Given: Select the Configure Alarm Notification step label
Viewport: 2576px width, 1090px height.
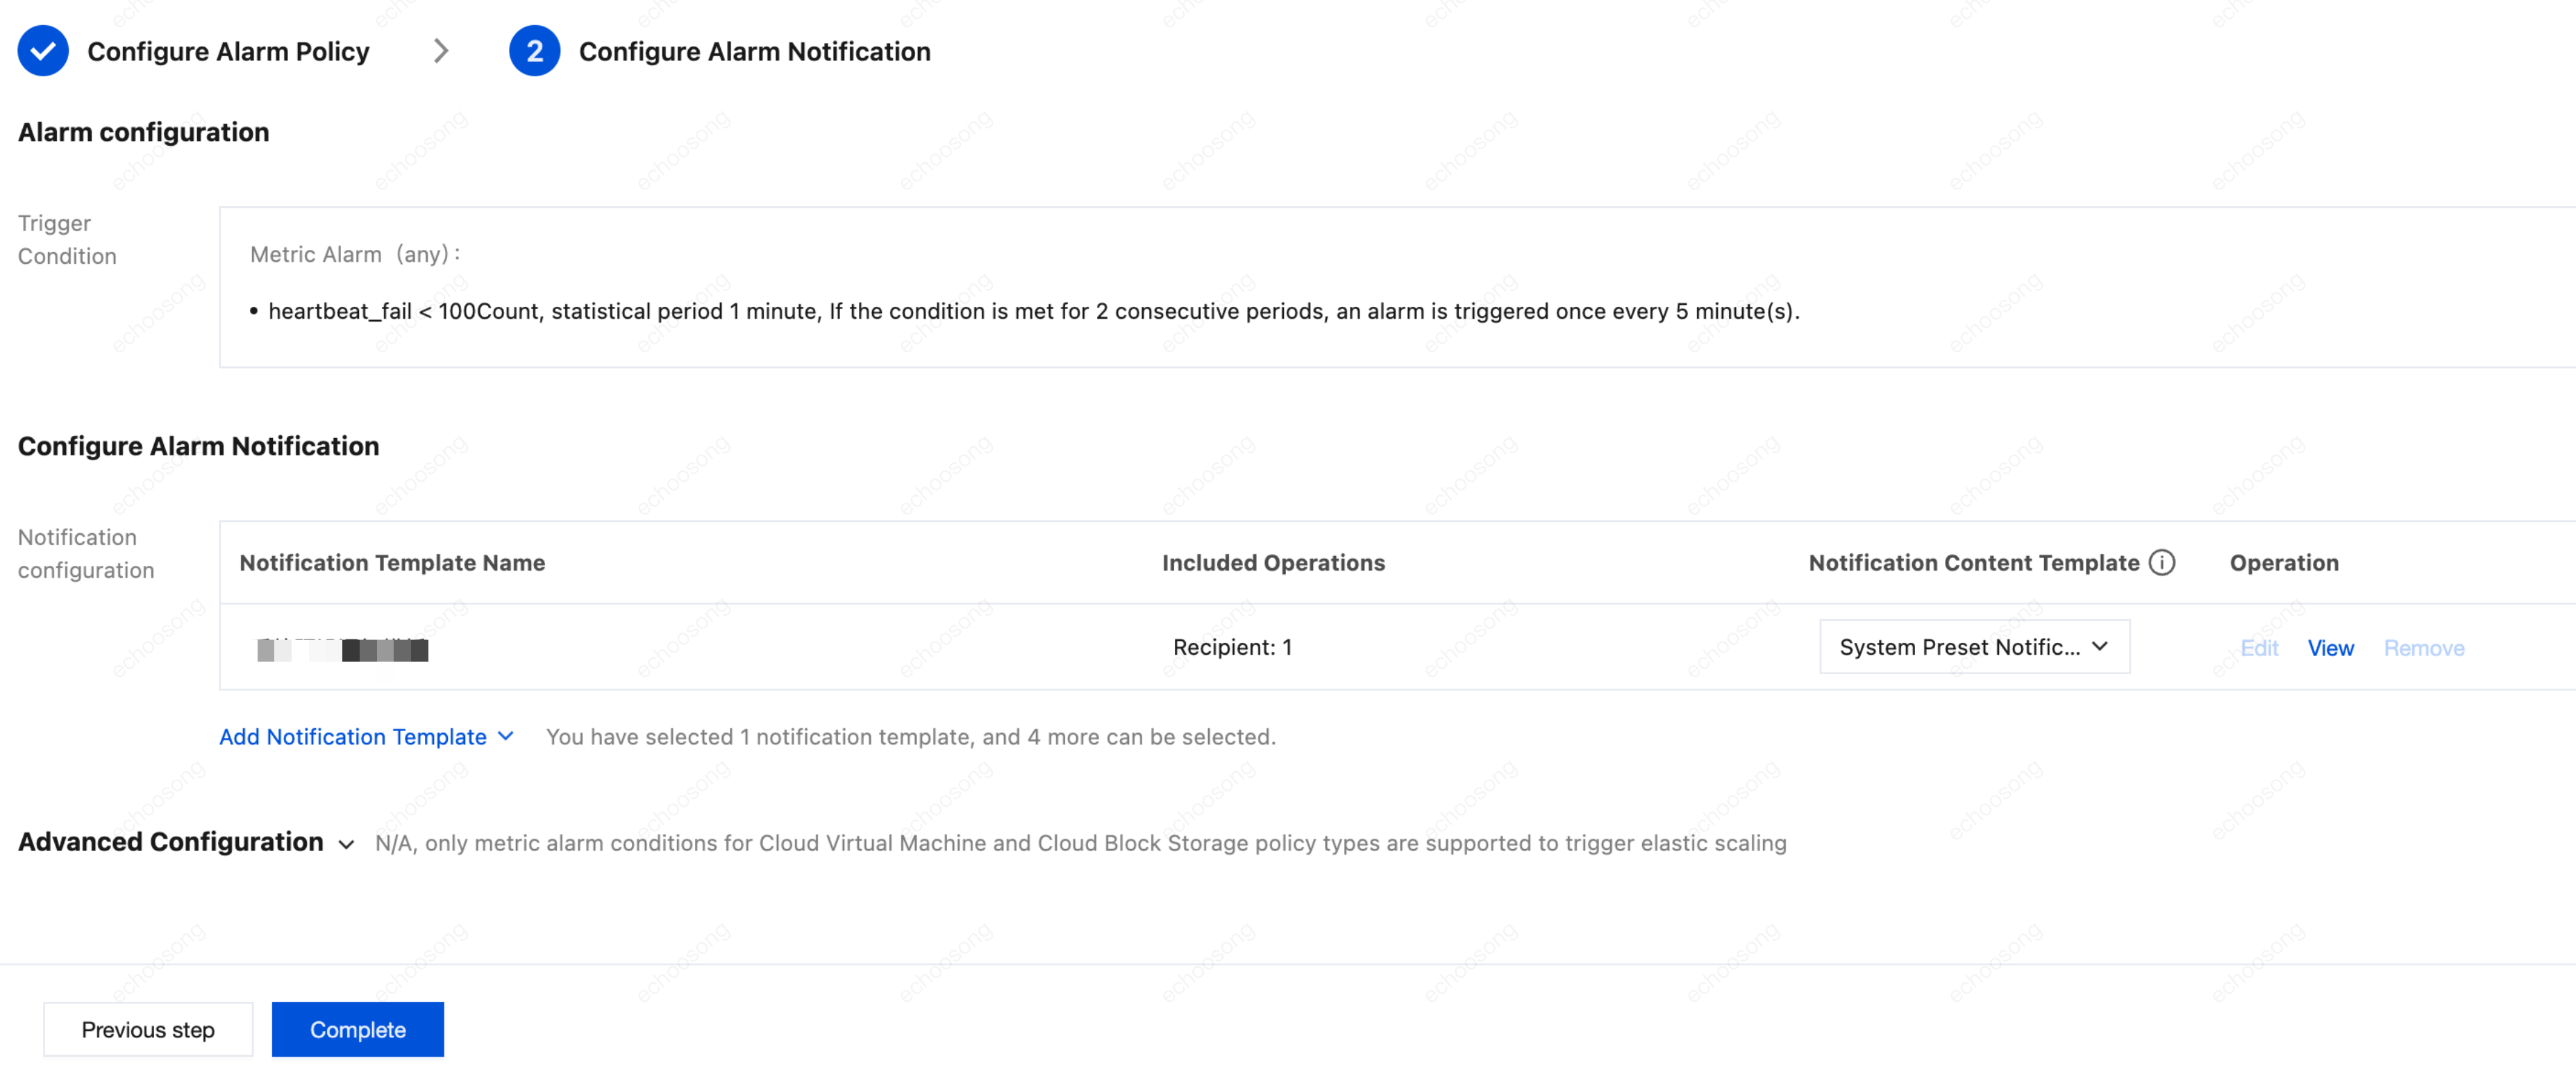Looking at the screenshot, I should point(755,51).
